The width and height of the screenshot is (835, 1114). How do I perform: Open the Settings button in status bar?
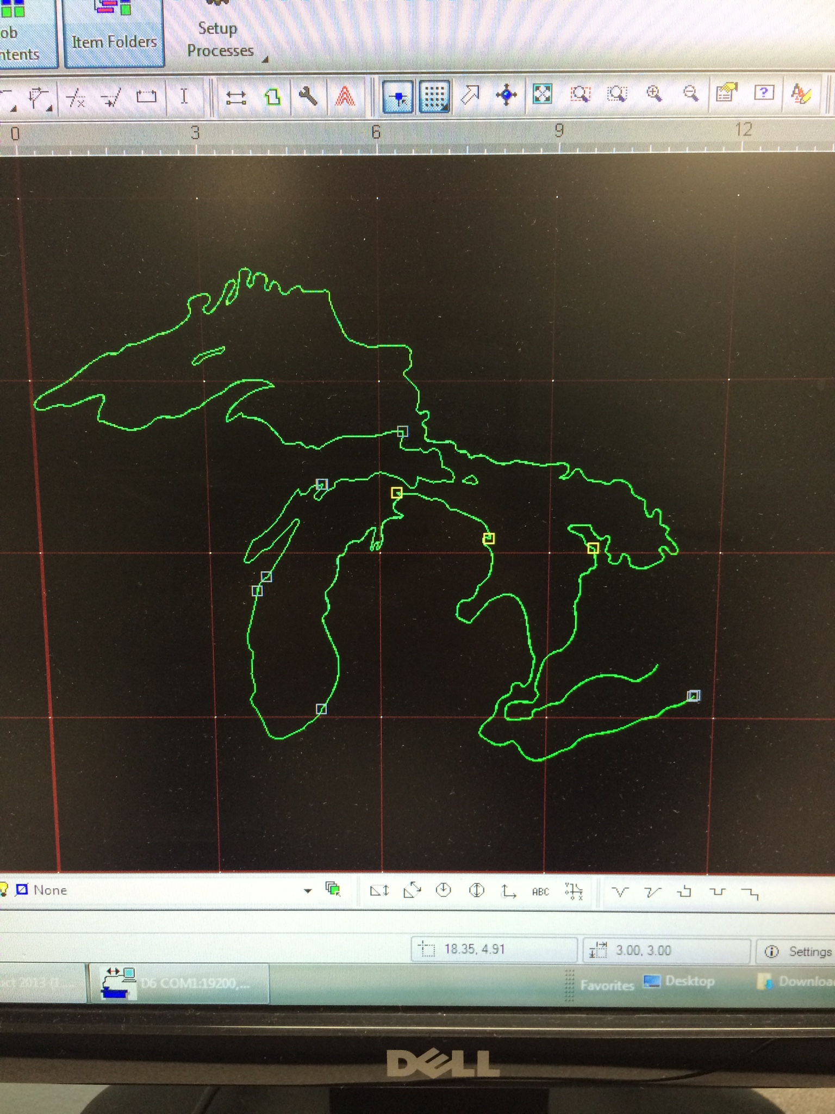click(797, 951)
